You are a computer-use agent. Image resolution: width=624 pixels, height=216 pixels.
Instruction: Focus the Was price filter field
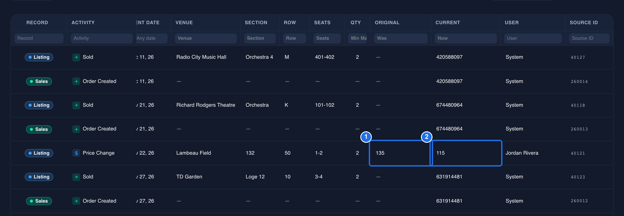401,38
